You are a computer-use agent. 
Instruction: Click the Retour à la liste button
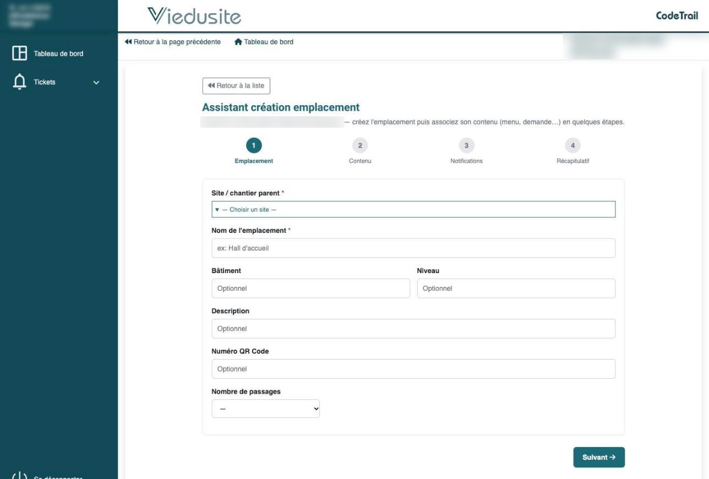[236, 86]
